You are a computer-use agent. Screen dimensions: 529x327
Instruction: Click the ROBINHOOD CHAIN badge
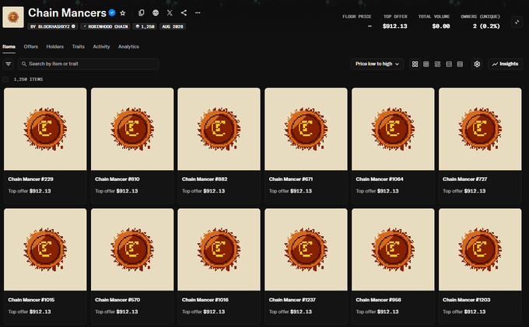pos(106,26)
